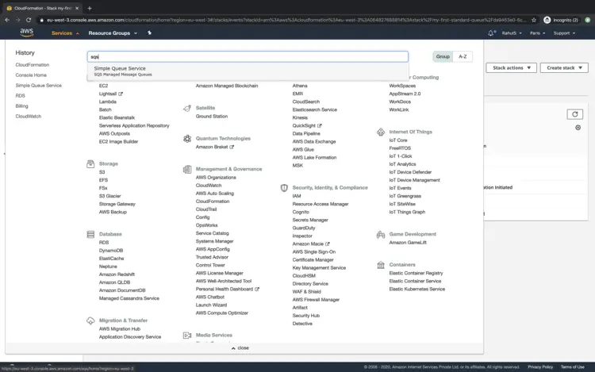
Task: Select the CloudFormation browser tab
Action: point(43,8)
